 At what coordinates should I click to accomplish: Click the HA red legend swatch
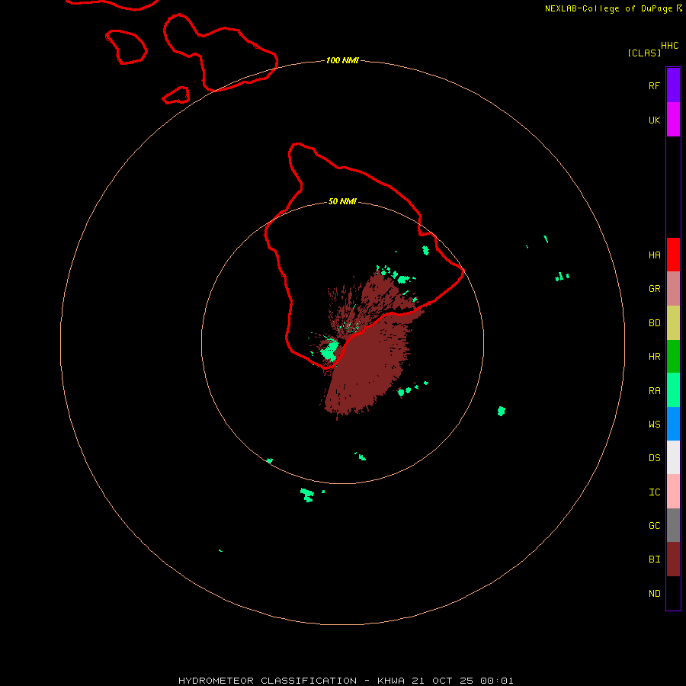[x=673, y=255]
